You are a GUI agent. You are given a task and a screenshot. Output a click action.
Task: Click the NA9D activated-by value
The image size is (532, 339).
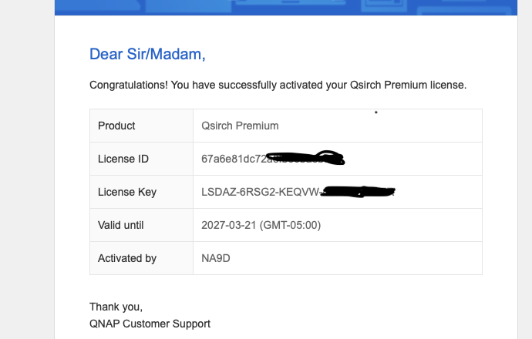(216, 258)
